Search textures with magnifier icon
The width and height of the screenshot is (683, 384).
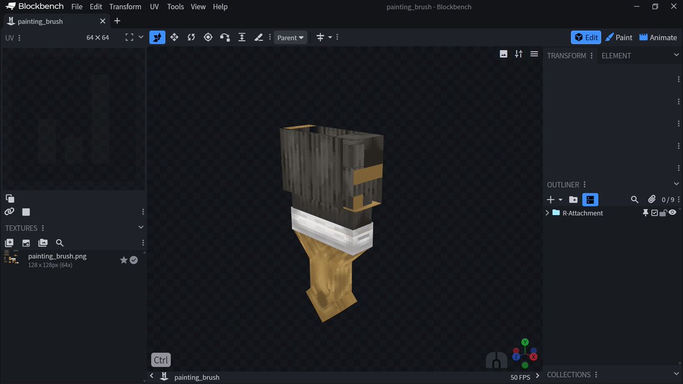click(x=60, y=243)
